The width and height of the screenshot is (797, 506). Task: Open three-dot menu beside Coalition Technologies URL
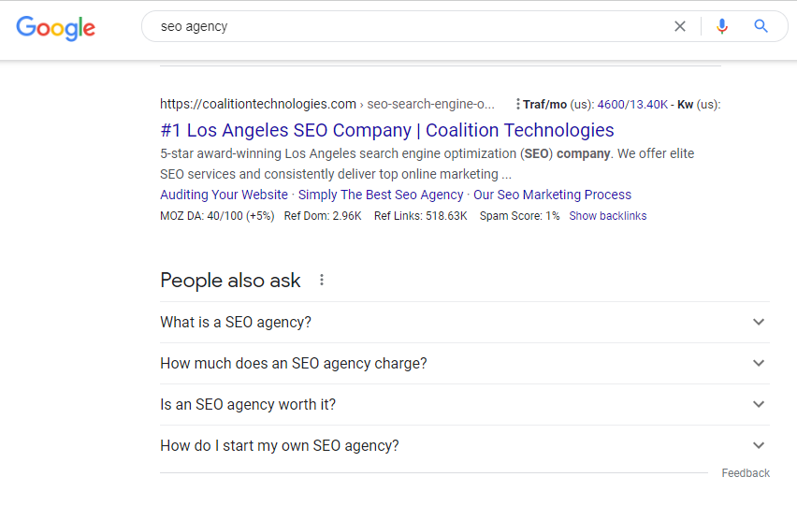[517, 104]
